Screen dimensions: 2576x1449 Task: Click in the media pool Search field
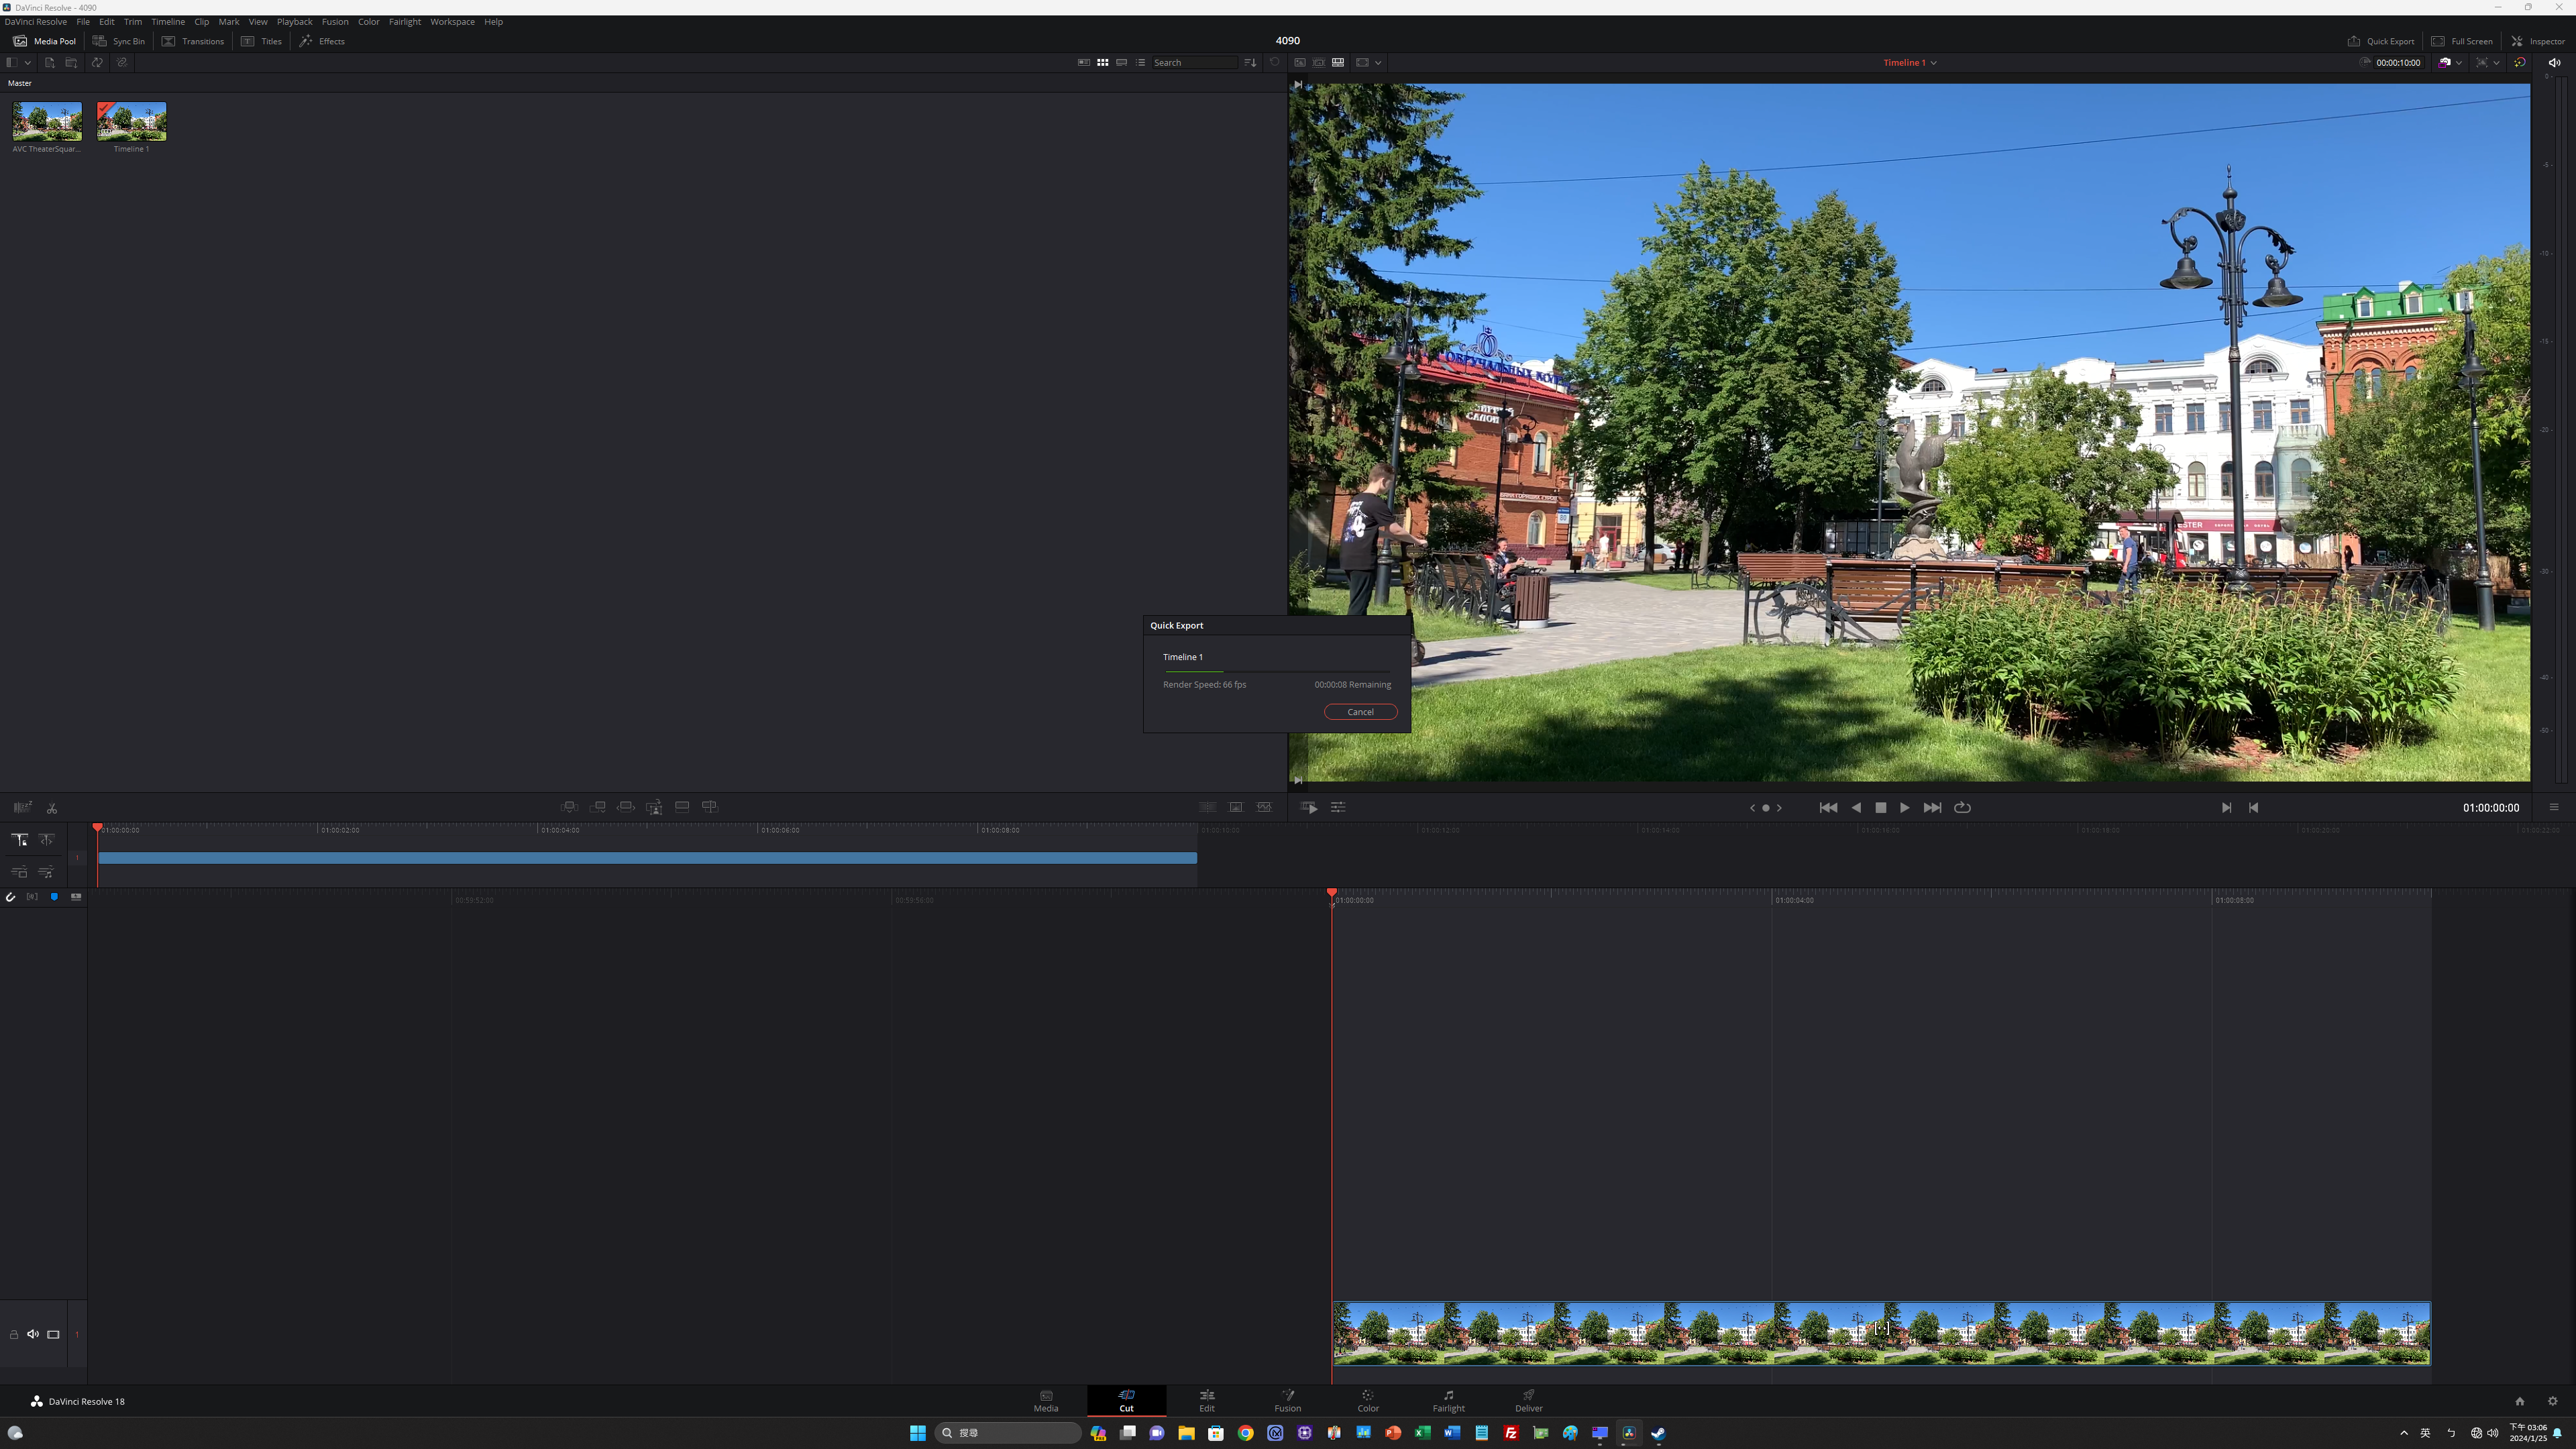(1195, 62)
